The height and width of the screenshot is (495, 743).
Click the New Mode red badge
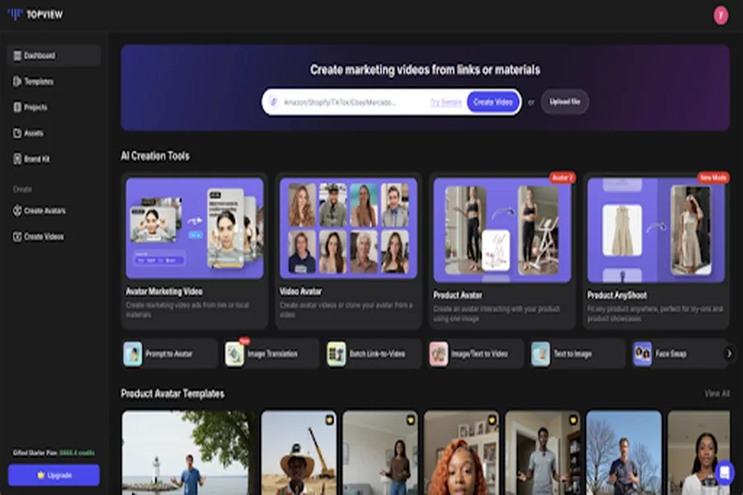[x=713, y=177]
